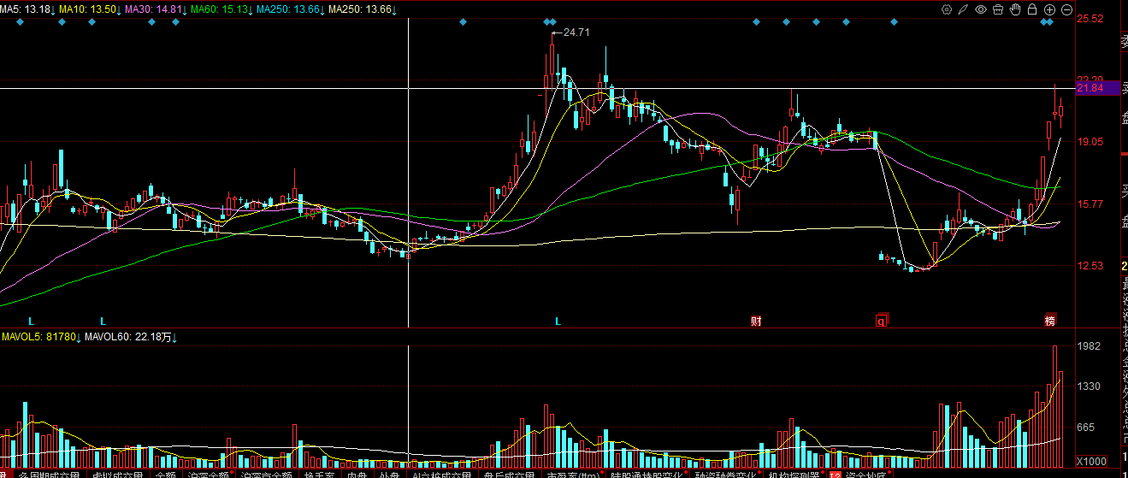Click the 1982 volume axis label
Image resolution: width=1128 pixels, height=478 pixels.
point(1090,345)
